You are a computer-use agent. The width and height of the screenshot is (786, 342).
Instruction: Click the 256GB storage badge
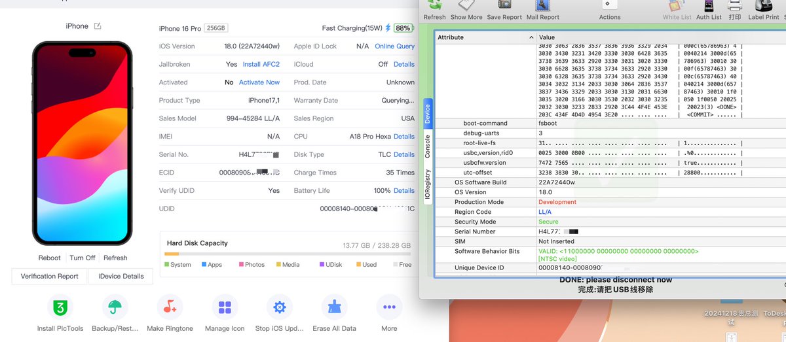[x=215, y=28]
